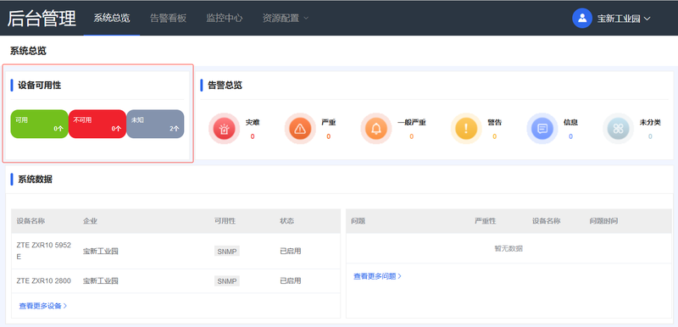The height and width of the screenshot is (327, 678).
Task: Click 宝新工业园 in ZXR10 2800 row
Action: click(x=101, y=280)
